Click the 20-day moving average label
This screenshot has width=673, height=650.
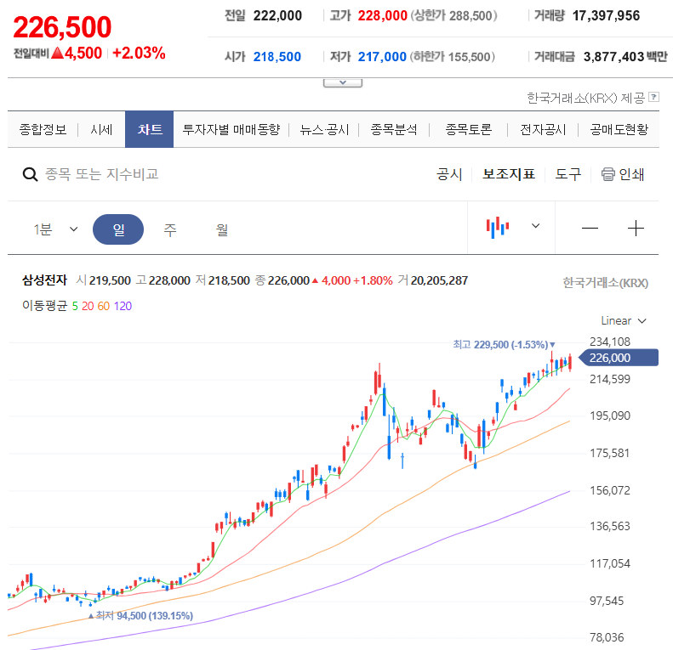(x=88, y=306)
